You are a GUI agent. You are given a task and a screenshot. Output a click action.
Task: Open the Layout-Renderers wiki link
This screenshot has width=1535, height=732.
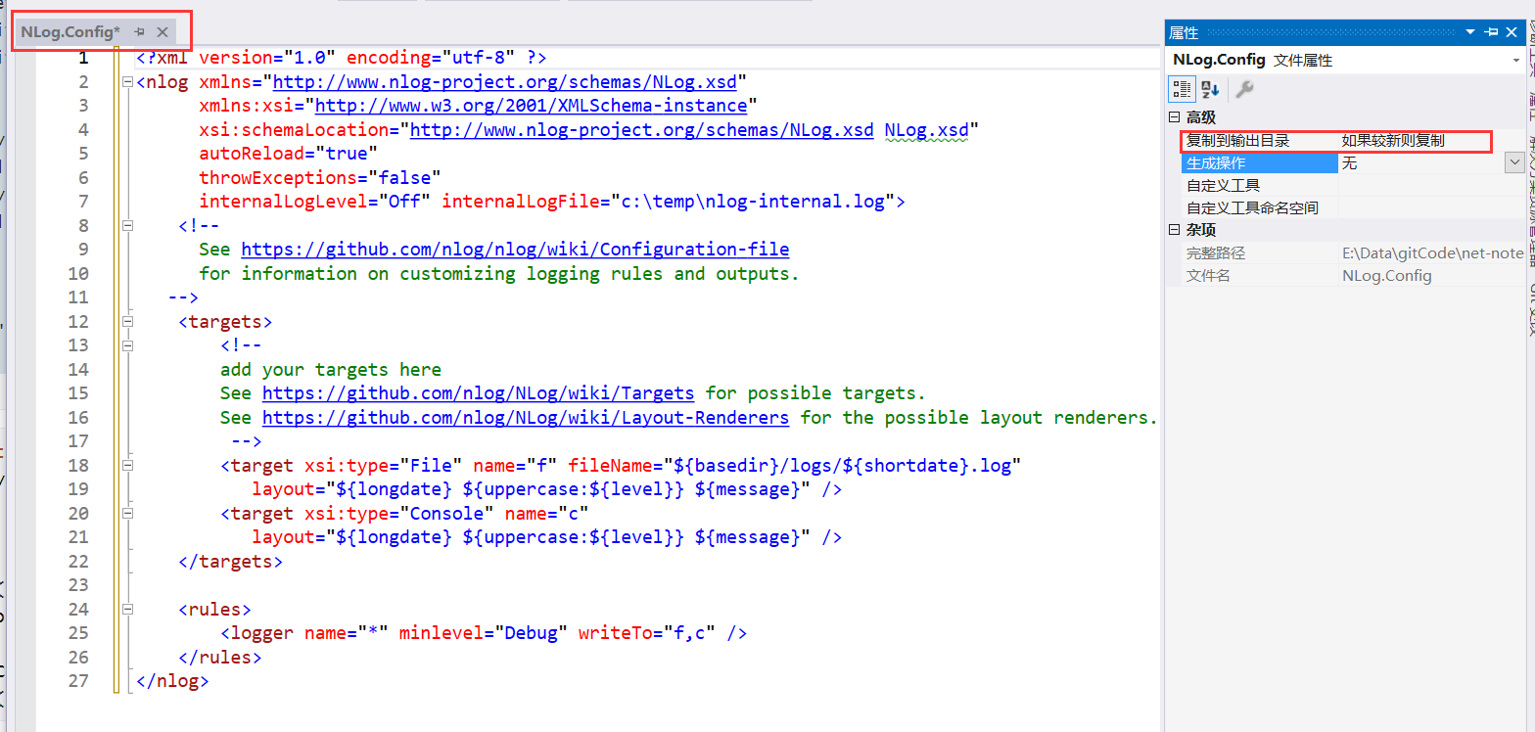click(526, 418)
